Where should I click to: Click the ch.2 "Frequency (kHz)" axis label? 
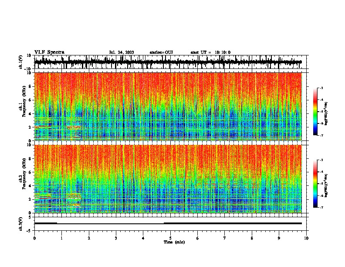[24, 174]
